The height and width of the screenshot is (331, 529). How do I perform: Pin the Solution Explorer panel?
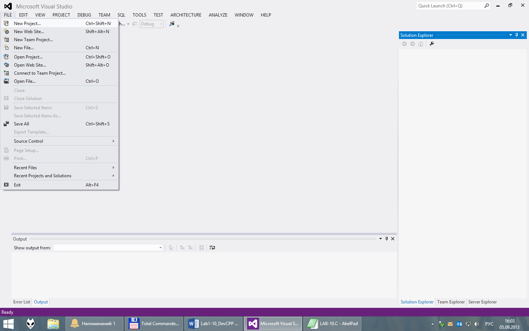tap(517, 35)
